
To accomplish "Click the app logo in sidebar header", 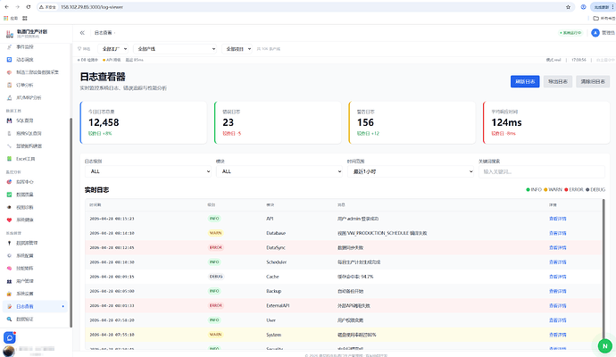I will 10,34.
